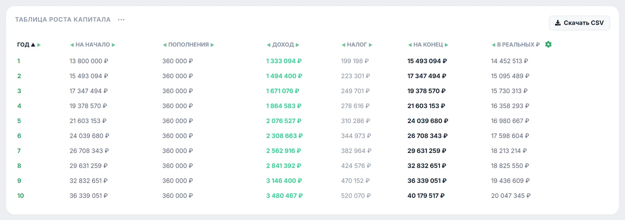Select year 9 row number

19,181
